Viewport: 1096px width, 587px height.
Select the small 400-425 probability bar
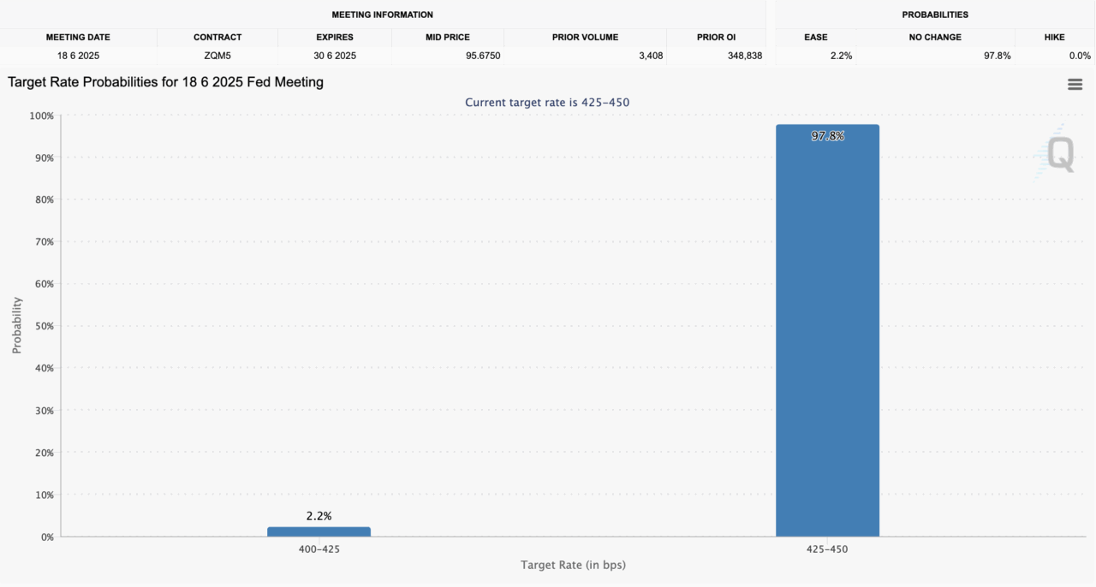point(319,531)
